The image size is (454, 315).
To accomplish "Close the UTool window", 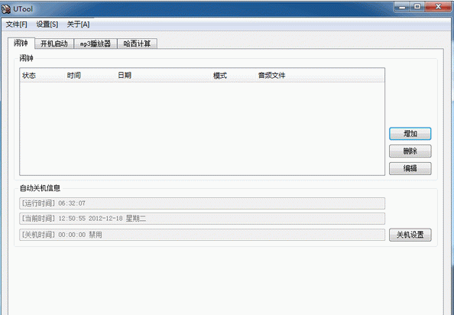I will 438,7.
